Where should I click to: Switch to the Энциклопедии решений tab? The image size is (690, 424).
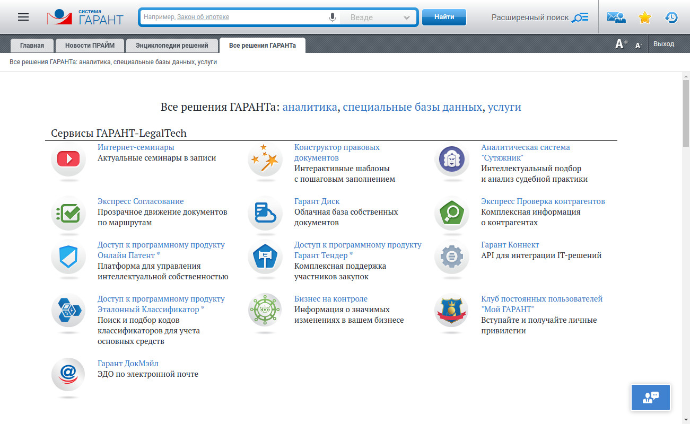(172, 46)
